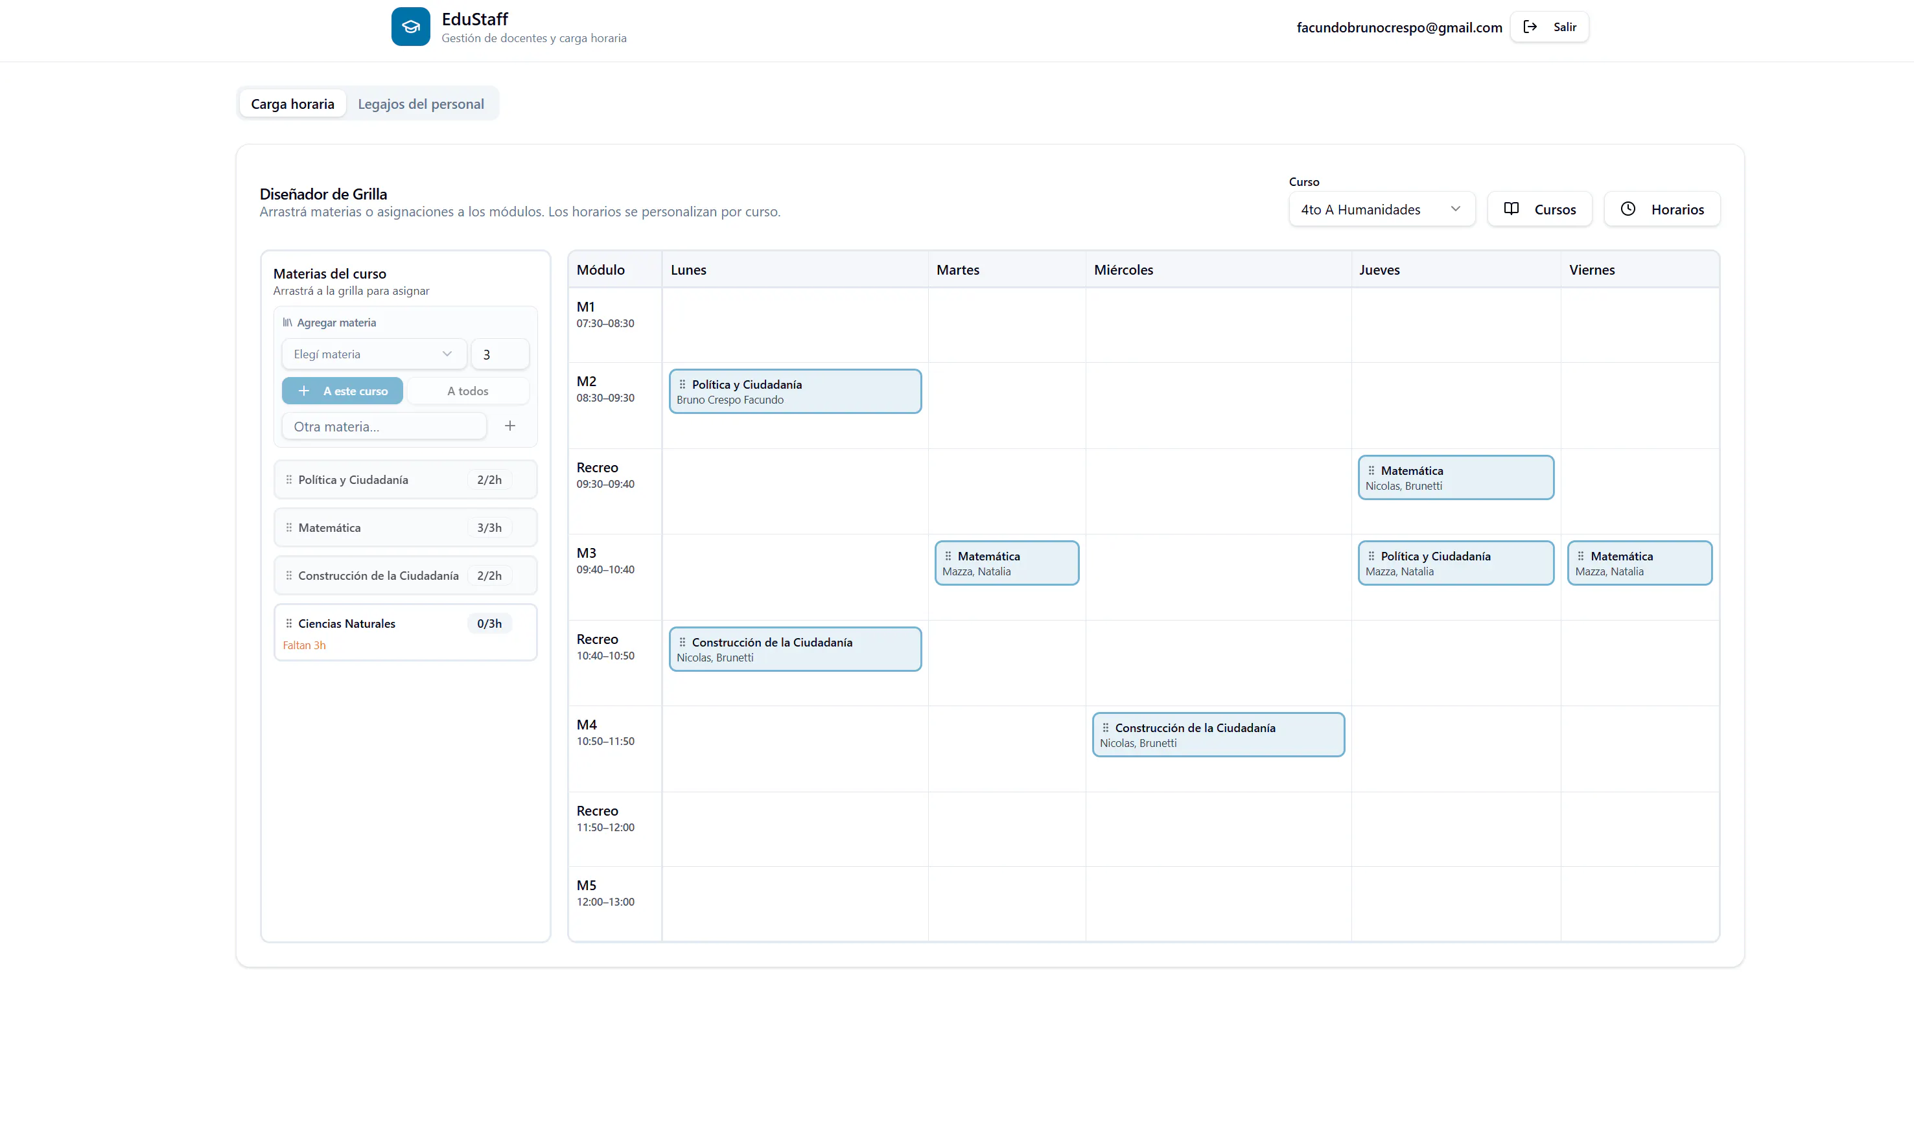Click the Faltan 3h warning text

[304, 645]
